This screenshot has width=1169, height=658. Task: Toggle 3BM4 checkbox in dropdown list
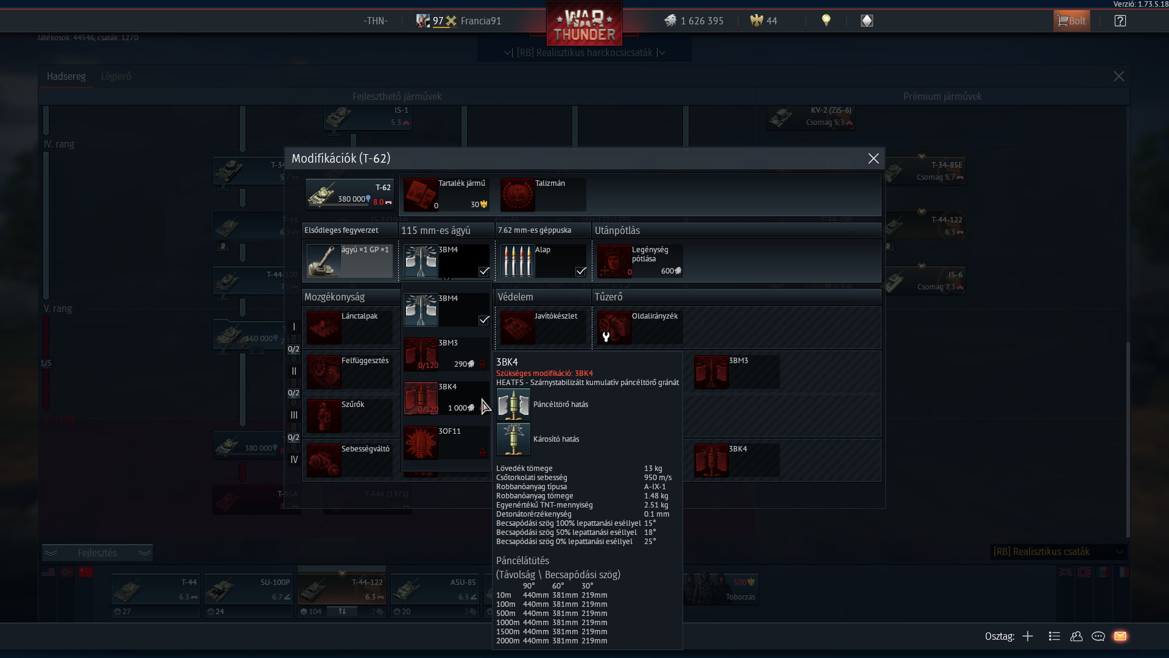484,320
